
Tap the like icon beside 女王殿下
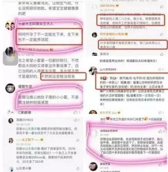point(78,140)
